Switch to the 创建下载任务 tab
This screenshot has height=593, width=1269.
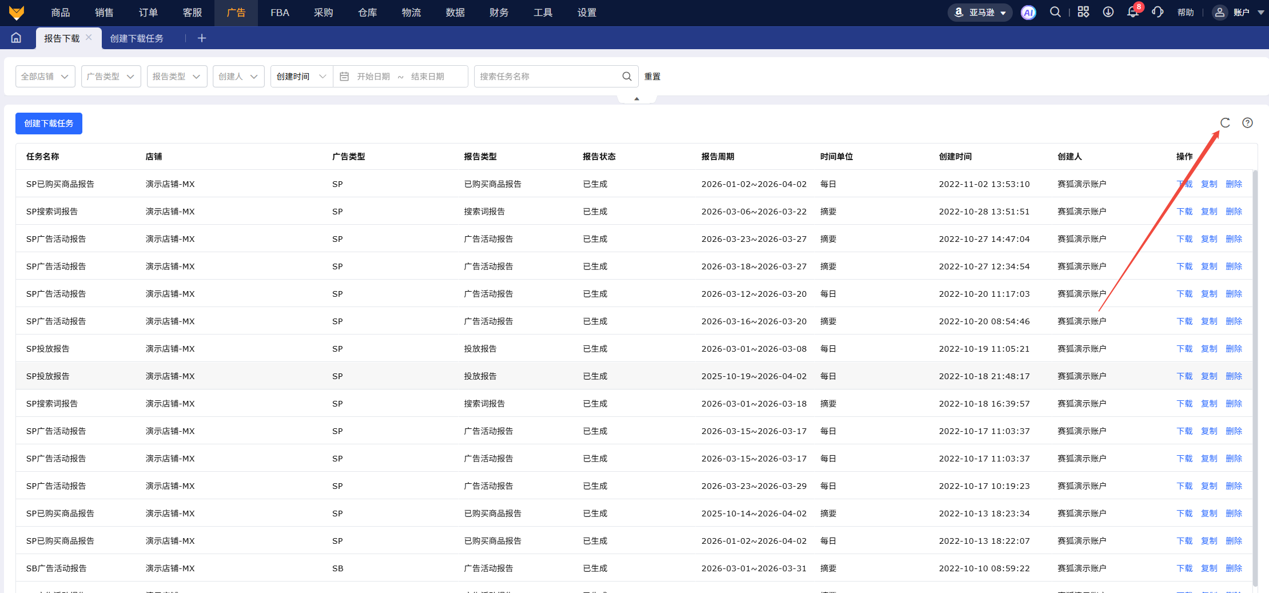pyautogui.click(x=137, y=38)
